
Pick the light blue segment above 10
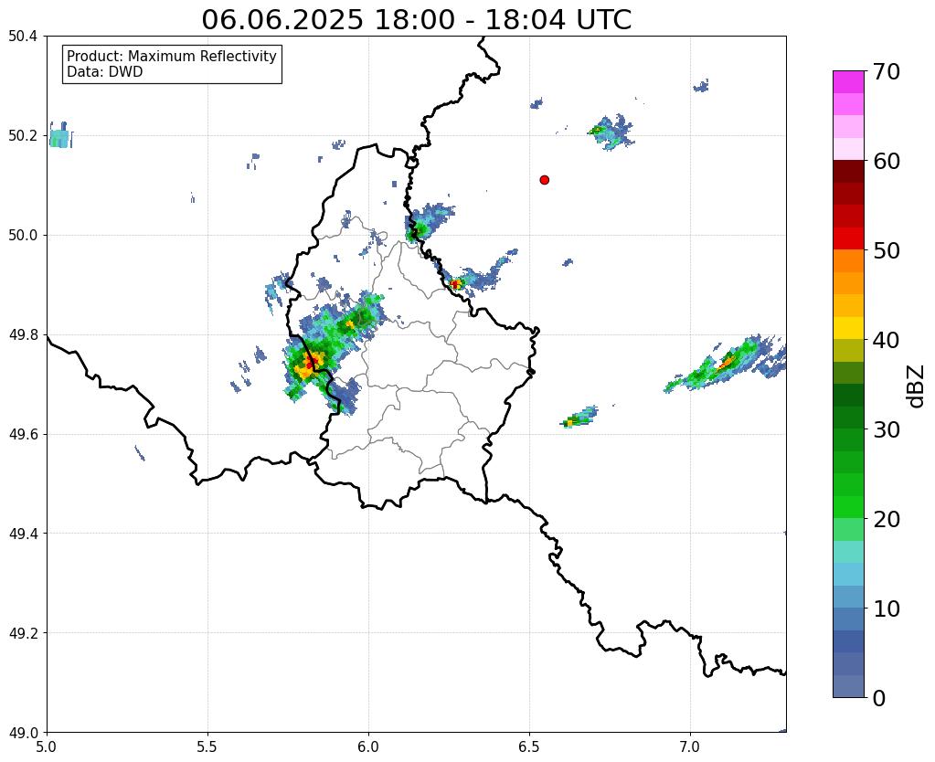pos(848,597)
